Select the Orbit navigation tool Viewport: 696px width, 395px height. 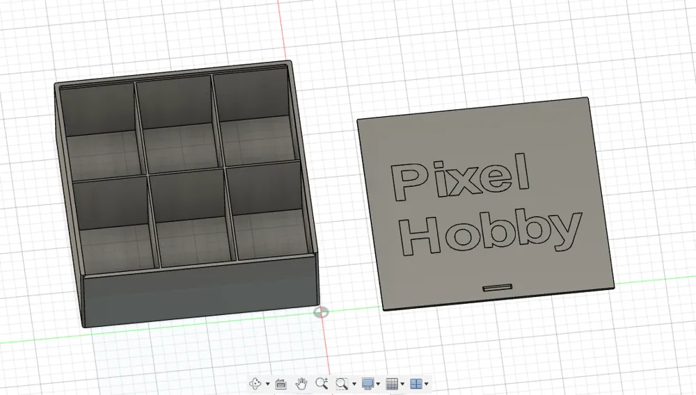(255, 383)
